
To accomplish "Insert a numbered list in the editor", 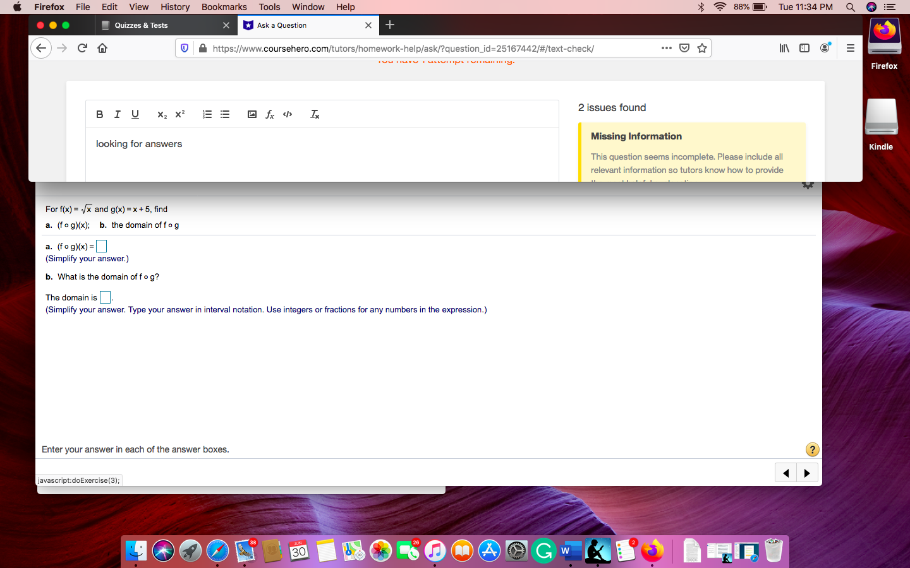I will [207, 114].
